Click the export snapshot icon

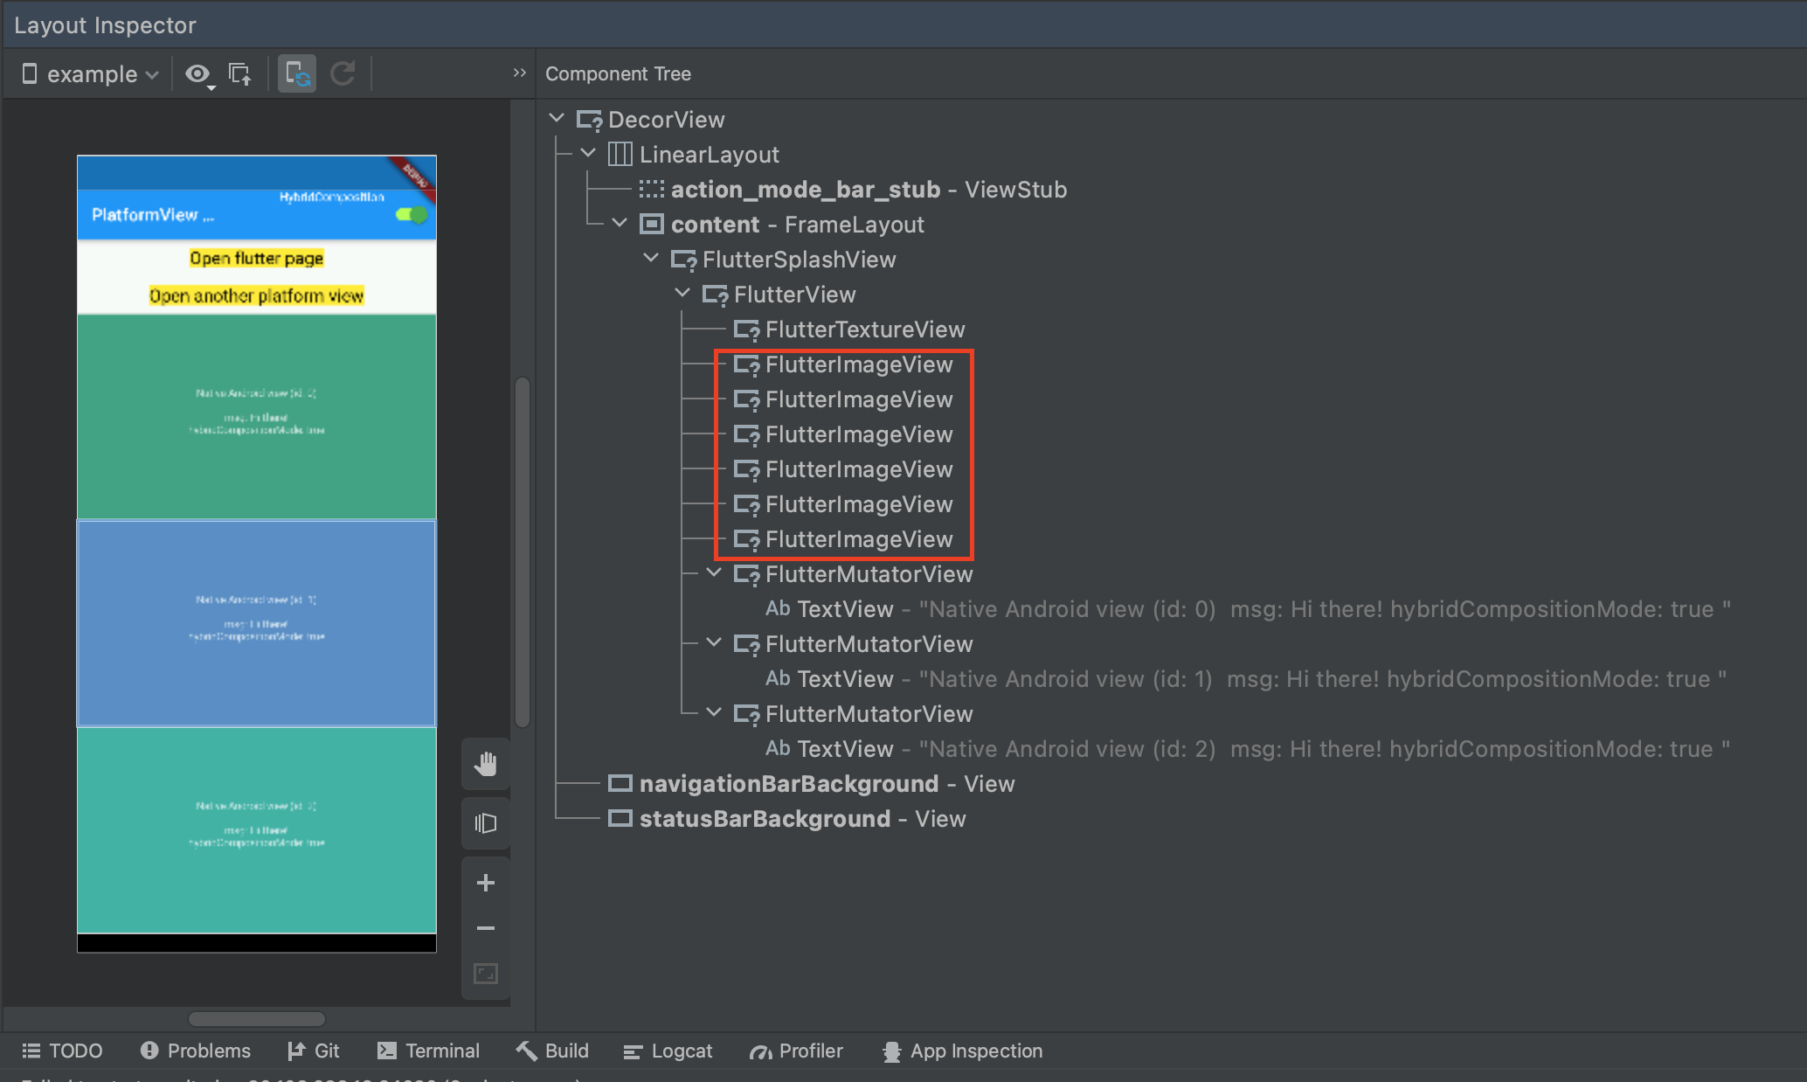[x=240, y=73]
